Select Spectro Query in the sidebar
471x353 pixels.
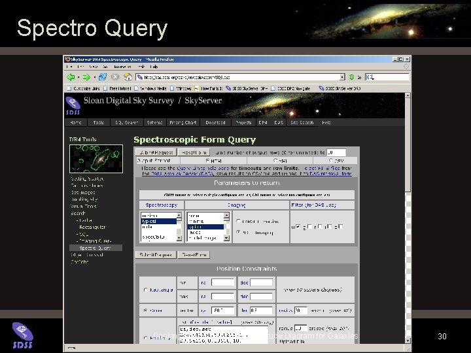[x=96, y=248]
